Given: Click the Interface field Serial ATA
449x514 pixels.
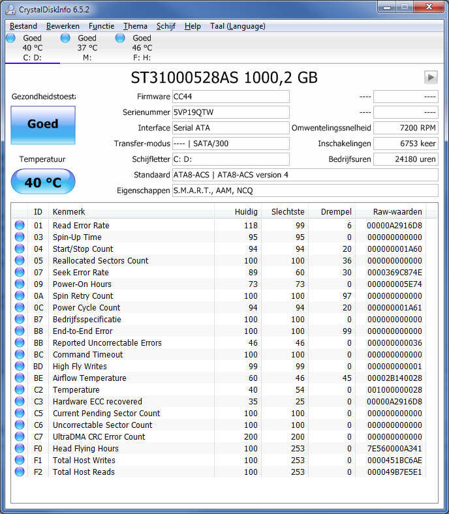Looking at the screenshot, I should point(231,128).
